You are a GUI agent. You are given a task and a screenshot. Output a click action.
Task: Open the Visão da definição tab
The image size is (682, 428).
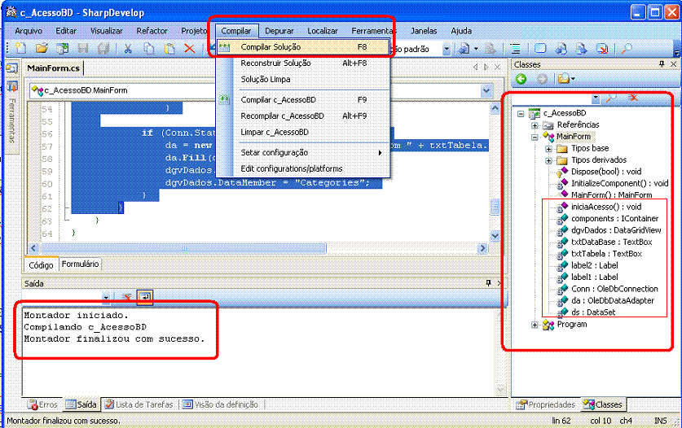click(x=220, y=404)
